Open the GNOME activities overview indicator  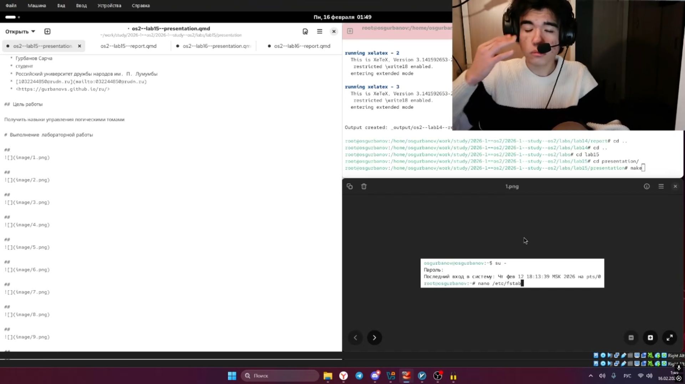[x=12, y=17]
